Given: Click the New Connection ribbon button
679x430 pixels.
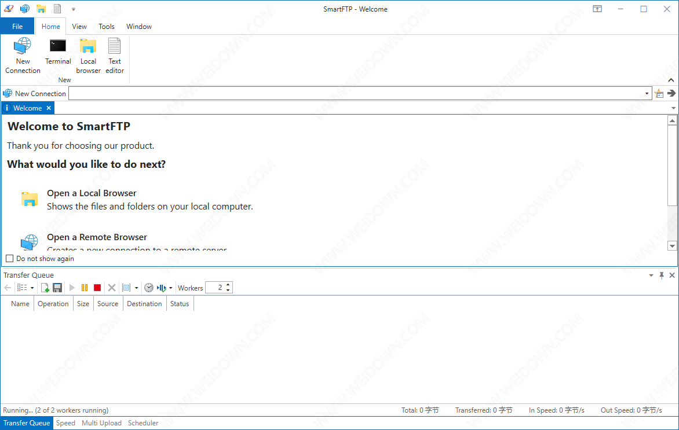Looking at the screenshot, I should tap(23, 56).
